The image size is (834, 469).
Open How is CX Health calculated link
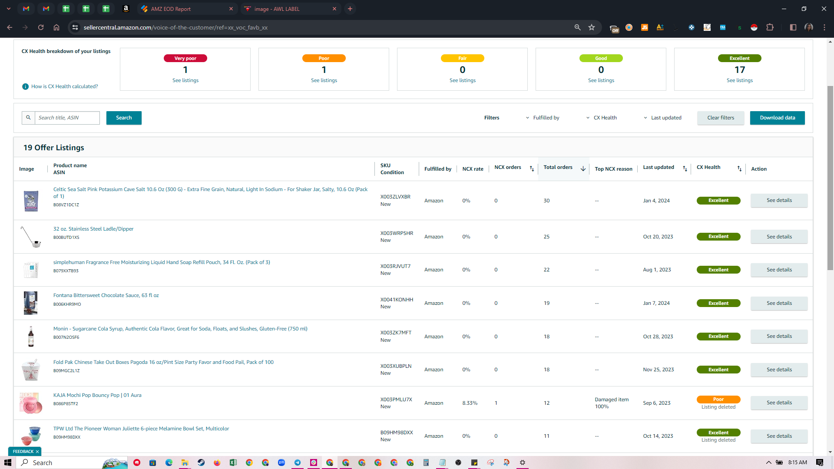[x=65, y=86]
